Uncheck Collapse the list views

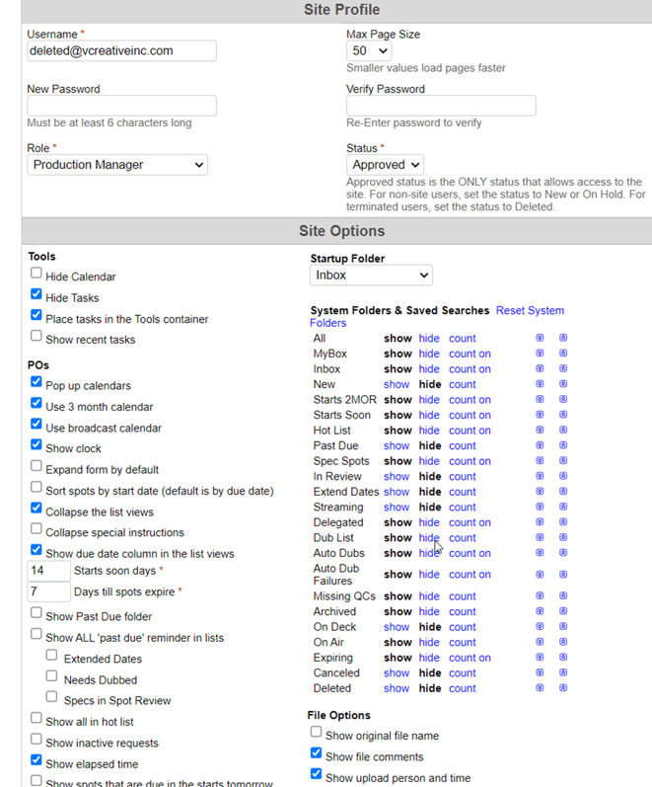click(36, 508)
